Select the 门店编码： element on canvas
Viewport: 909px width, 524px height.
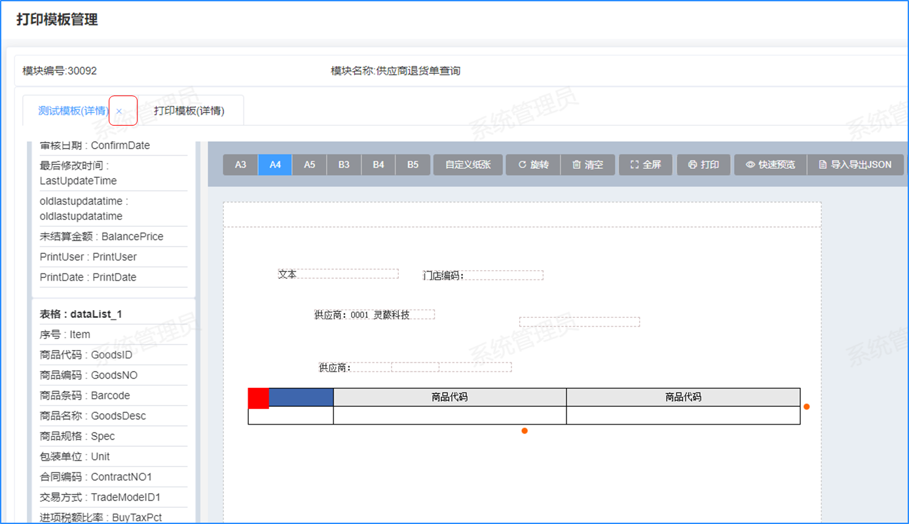click(x=483, y=275)
